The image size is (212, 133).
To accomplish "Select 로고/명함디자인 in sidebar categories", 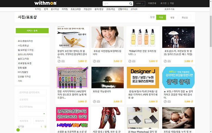I will (x=25, y=41).
